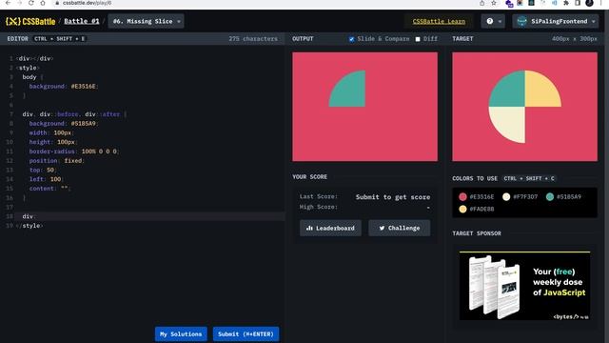Open the browser extensions puzzle icon
This screenshot has width=609, height=343.
[566, 3]
